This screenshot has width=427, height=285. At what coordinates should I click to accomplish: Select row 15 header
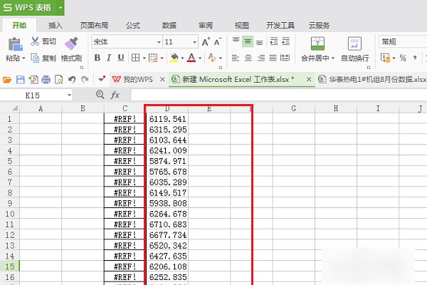coord(9,266)
